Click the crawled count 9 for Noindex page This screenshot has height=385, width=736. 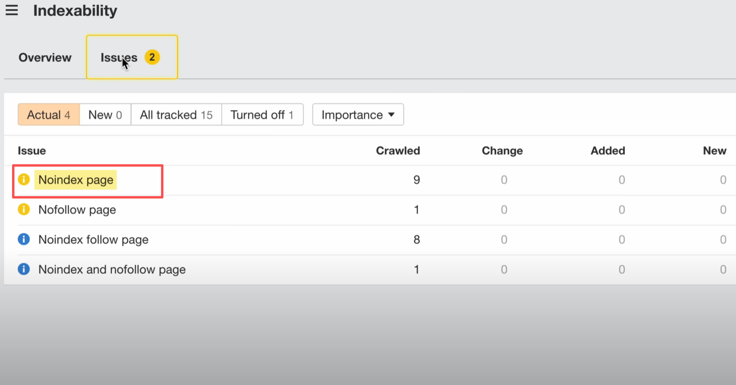coord(416,180)
